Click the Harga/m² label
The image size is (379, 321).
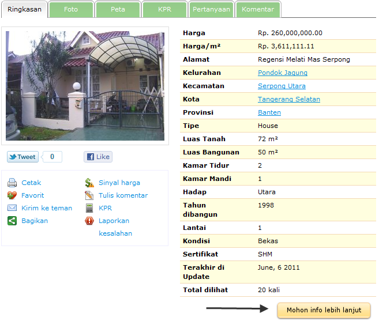pos(201,46)
